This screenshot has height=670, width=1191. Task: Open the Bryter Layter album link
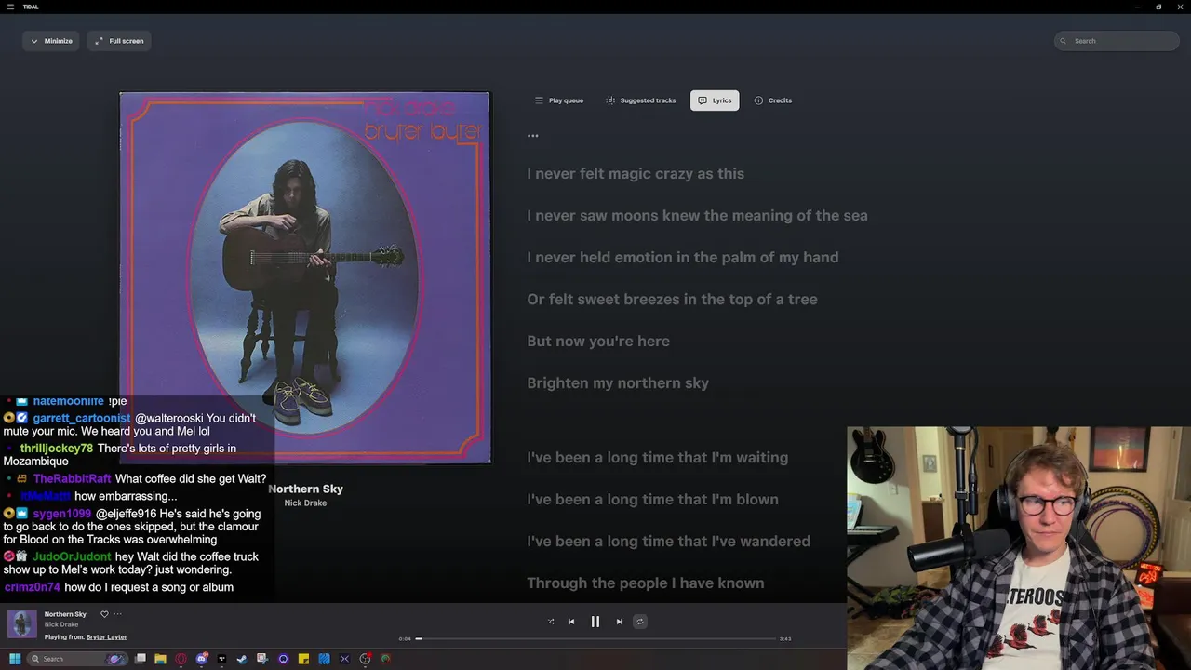click(106, 637)
